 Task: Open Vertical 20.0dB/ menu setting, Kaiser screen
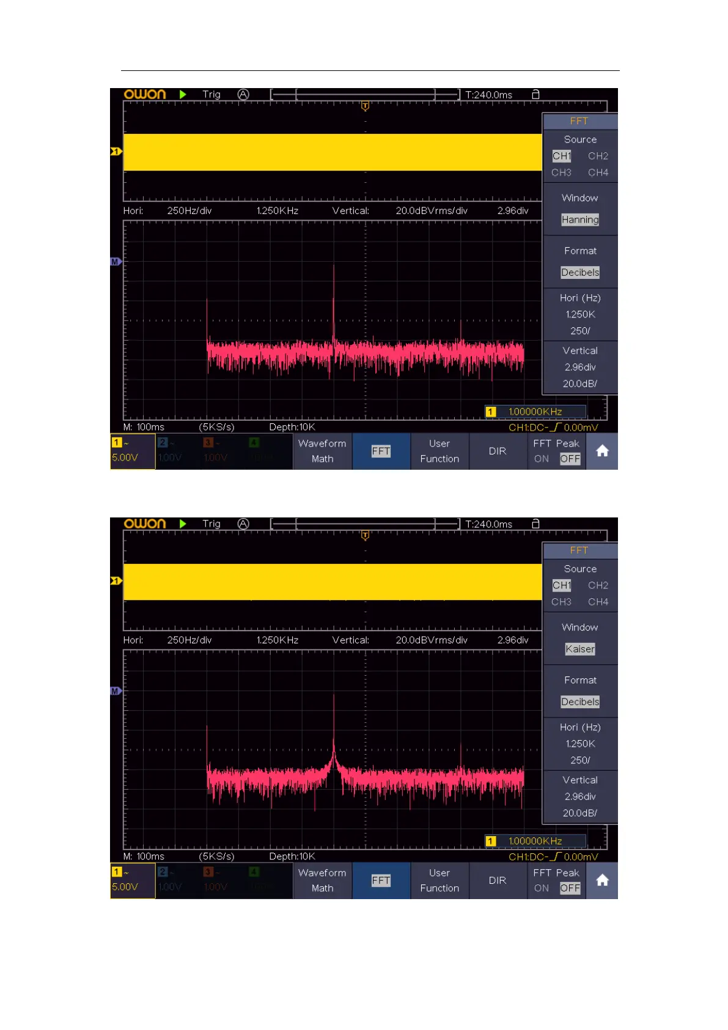580,797
